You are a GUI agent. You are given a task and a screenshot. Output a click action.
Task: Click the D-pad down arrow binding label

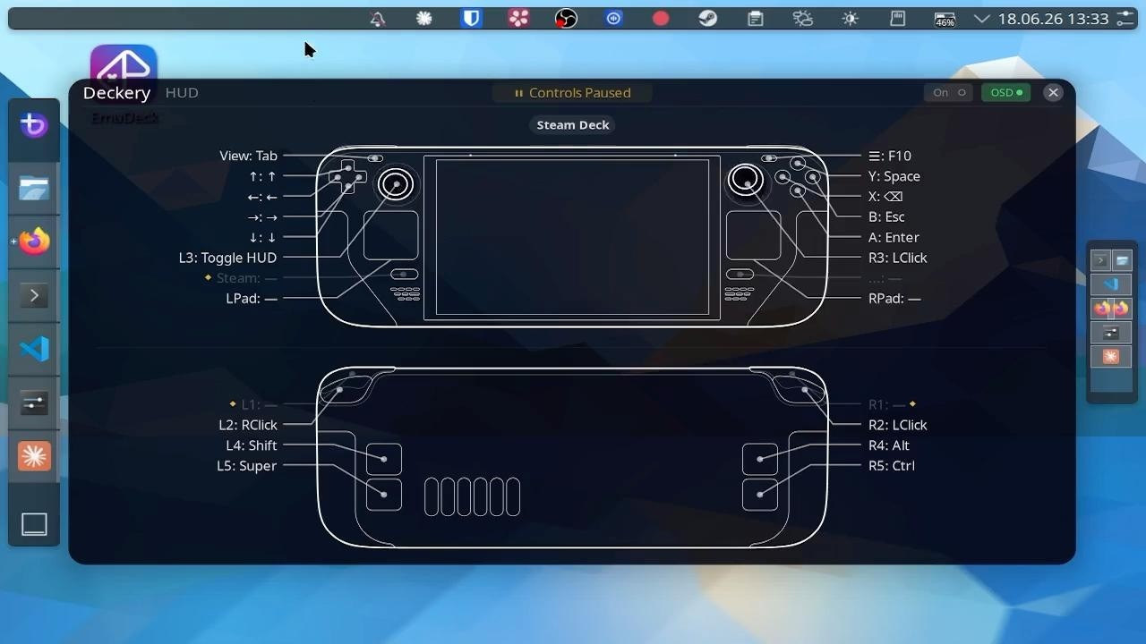[x=263, y=237]
